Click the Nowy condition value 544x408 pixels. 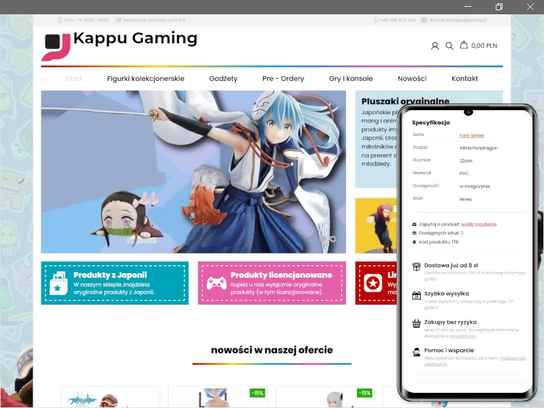(466, 199)
